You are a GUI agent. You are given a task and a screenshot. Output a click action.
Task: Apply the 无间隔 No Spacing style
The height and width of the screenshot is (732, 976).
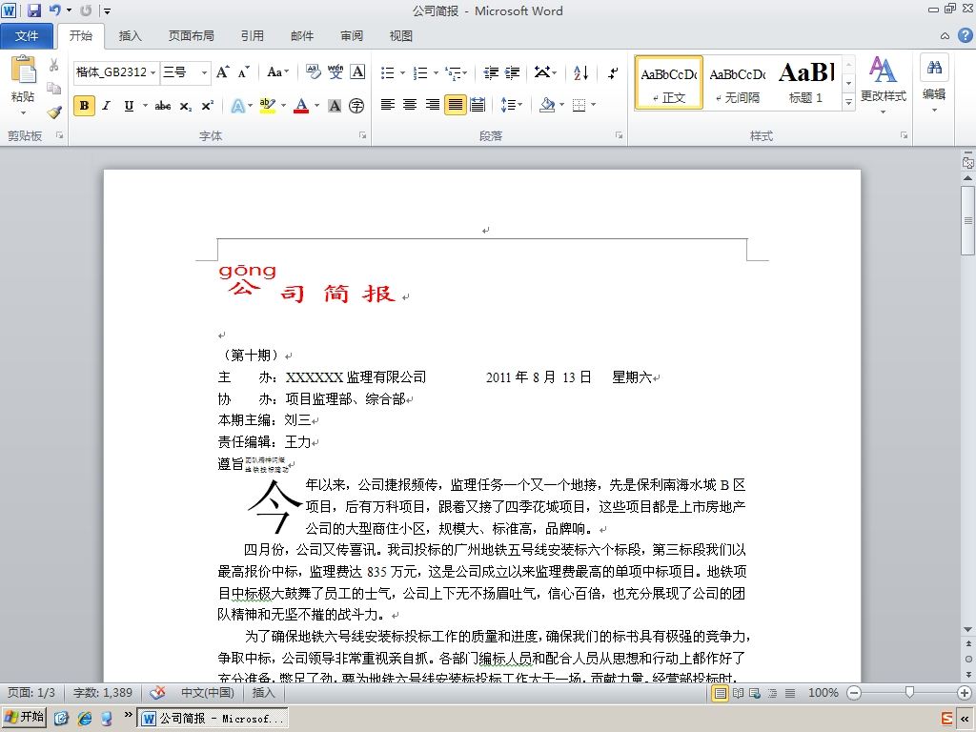coord(738,82)
